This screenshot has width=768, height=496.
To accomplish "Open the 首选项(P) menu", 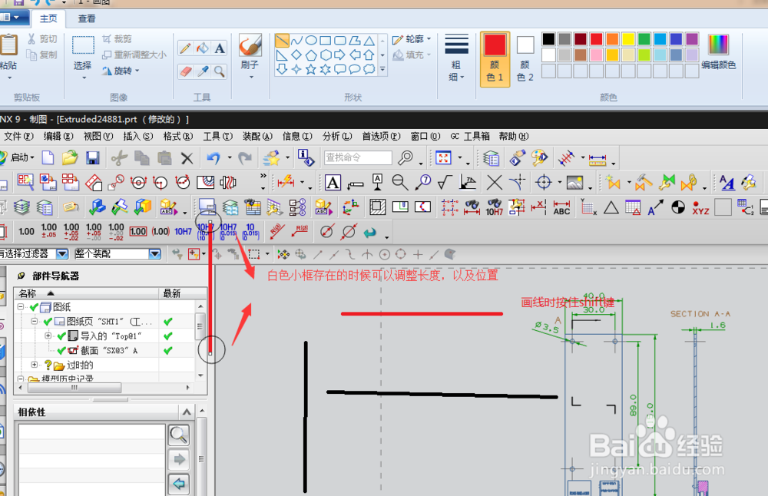I will tap(381, 136).
